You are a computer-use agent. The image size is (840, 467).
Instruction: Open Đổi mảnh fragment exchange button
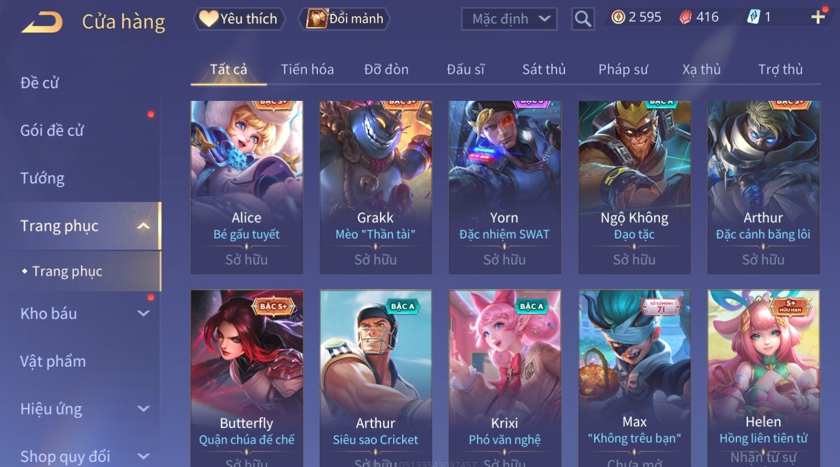(345, 19)
